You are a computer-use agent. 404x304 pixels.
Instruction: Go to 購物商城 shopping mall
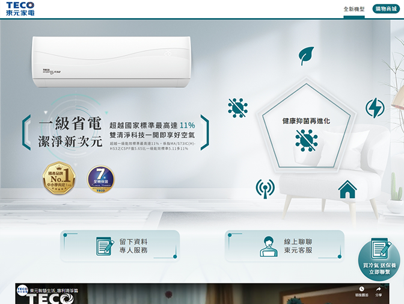click(x=386, y=9)
